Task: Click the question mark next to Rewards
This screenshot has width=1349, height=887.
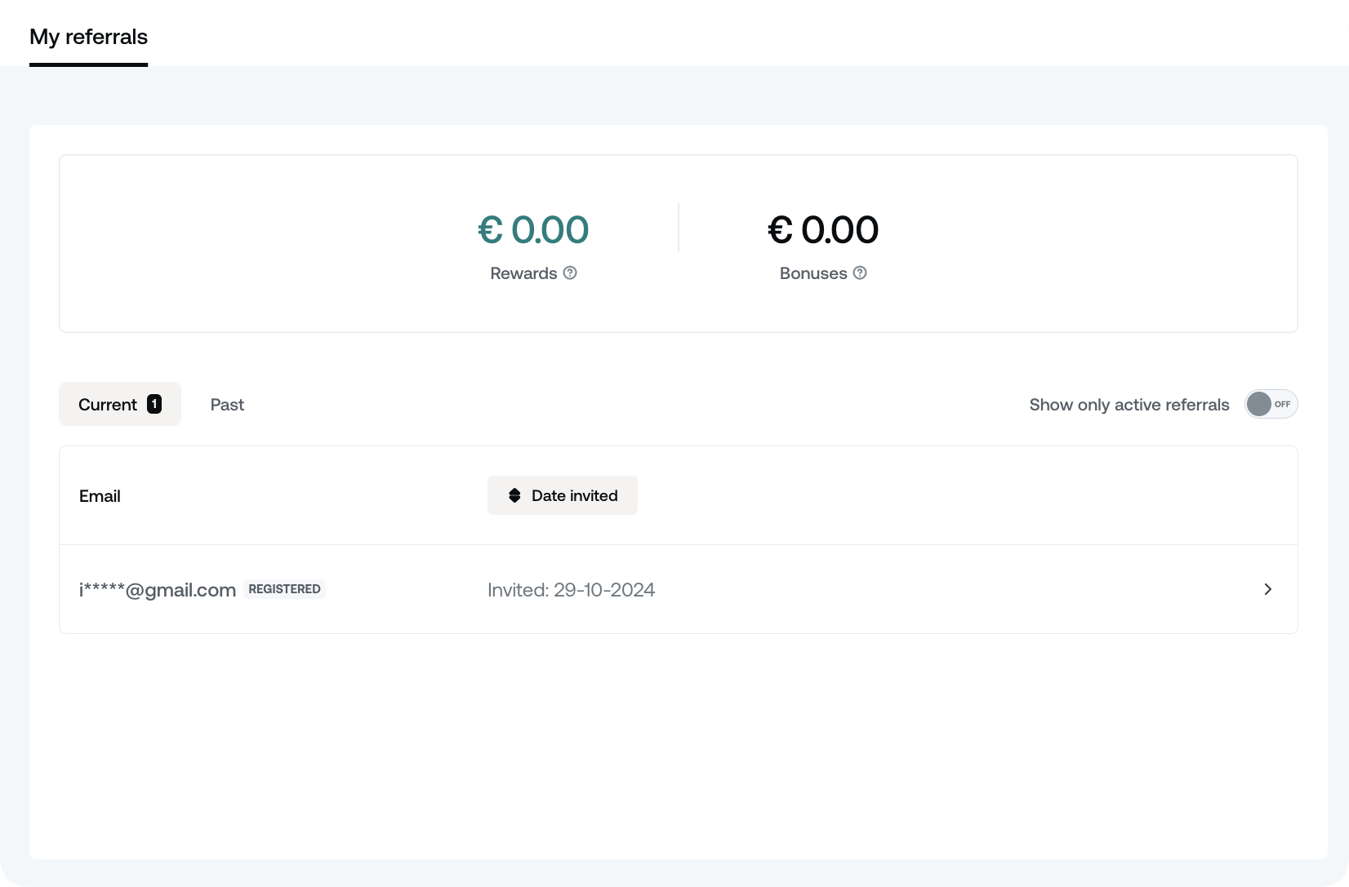Action: point(570,273)
